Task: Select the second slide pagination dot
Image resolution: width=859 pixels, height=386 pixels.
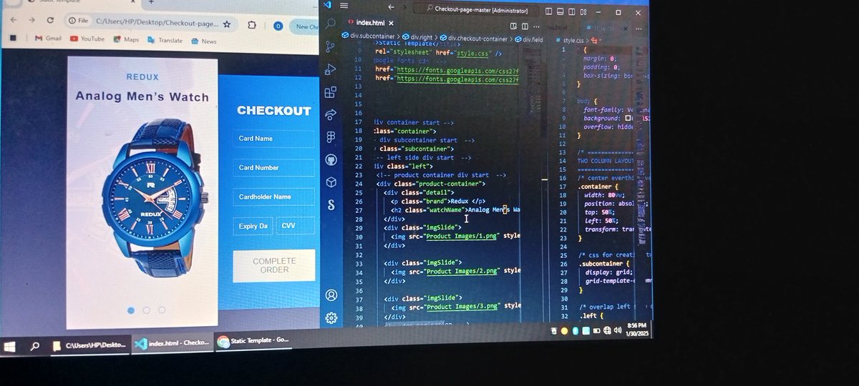Action: coord(147,310)
